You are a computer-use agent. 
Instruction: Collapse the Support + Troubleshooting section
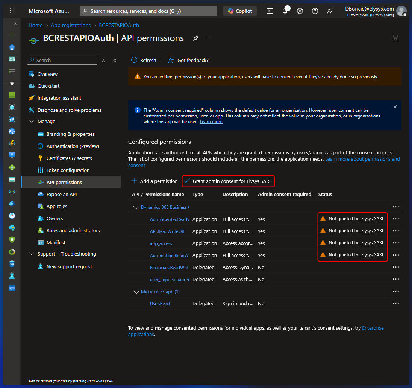pyautogui.click(x=32, y=254)
